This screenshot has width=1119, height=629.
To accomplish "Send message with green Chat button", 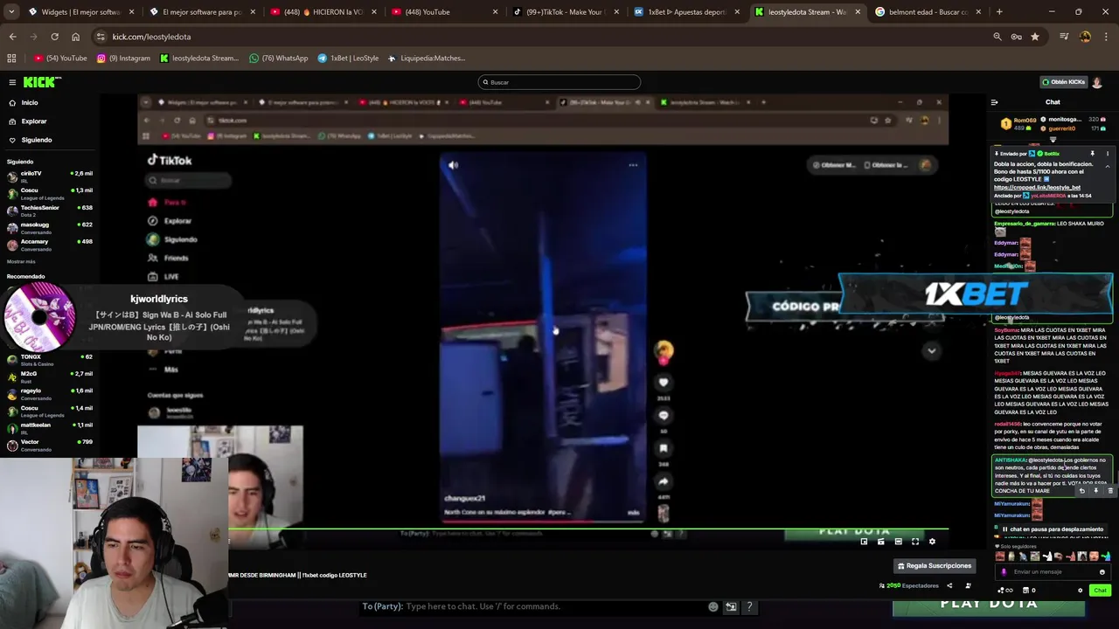I will click(x=1100, y=590).
